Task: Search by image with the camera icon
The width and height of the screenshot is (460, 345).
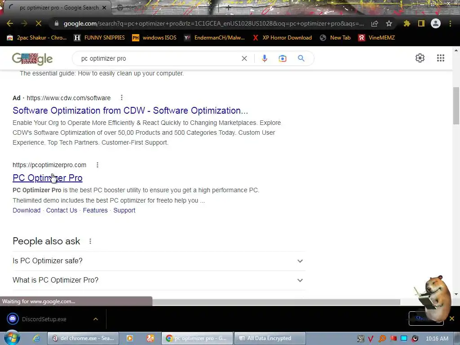Action: pos(283,58)
